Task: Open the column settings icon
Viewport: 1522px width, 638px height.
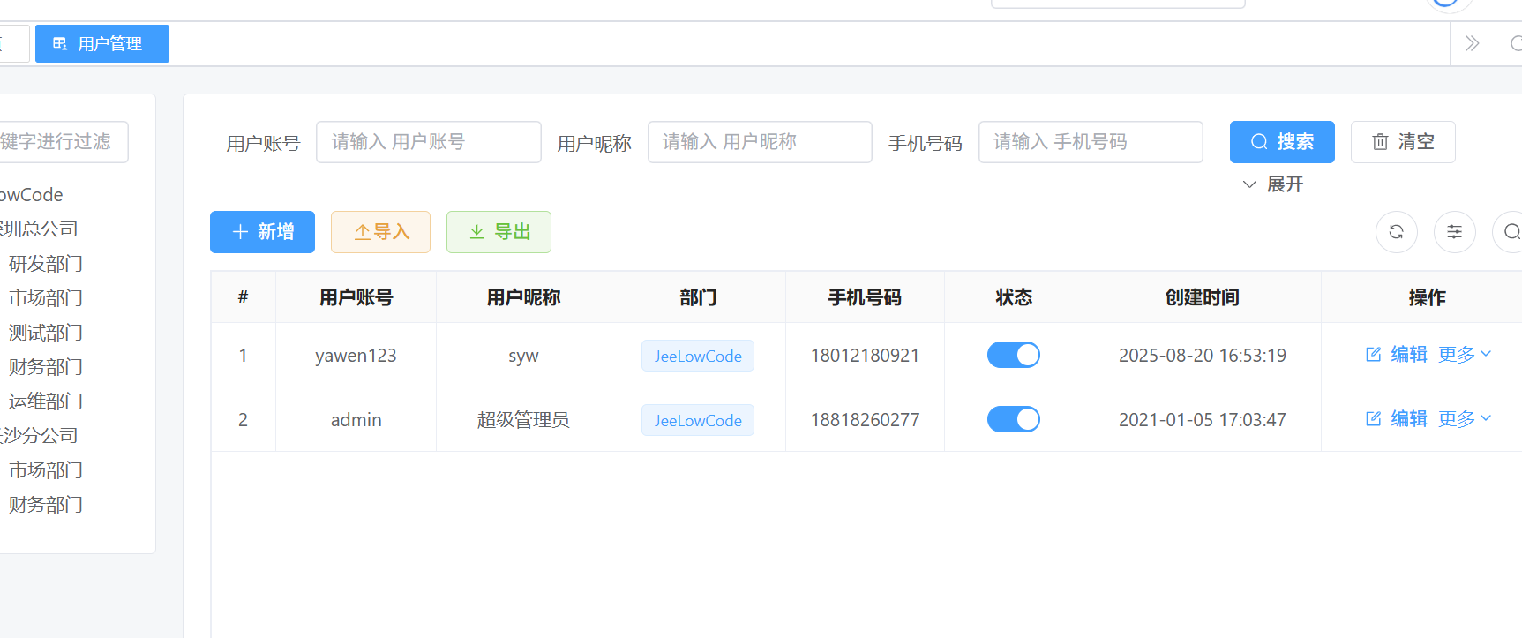Action: click(1454, 232)
